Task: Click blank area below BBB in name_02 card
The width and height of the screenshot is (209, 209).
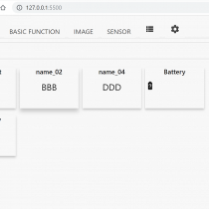Action: [49, 100]
